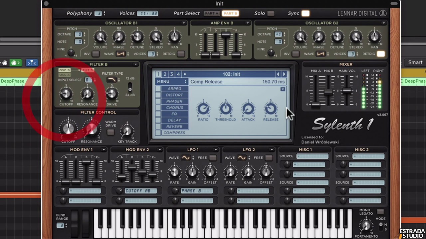This screenshot has width=426, height=239.
Task: Click the MIX B fader in the Mixer
Action: coord(328,93)
